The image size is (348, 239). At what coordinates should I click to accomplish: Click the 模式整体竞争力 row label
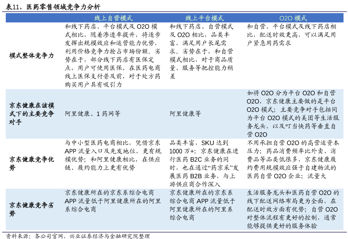pos(31,55)
